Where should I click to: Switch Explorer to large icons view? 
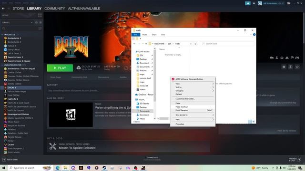[254, 122]
